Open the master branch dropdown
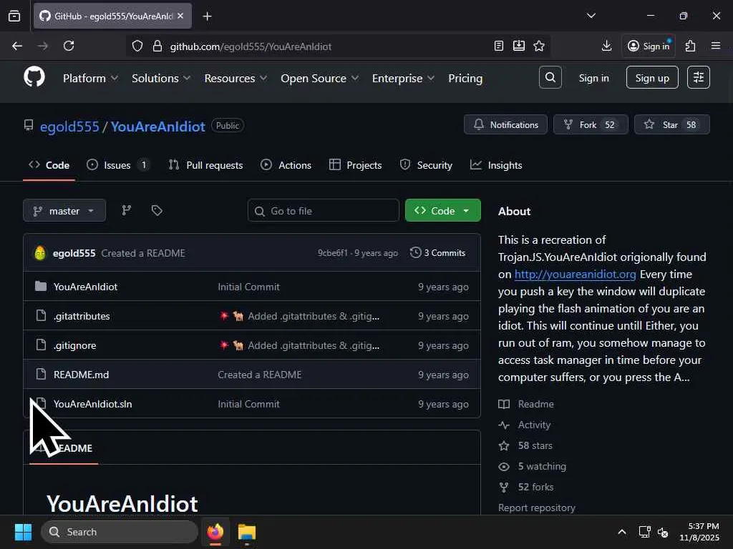The width and height of the screenshot is (733, 549). [64, 211]
